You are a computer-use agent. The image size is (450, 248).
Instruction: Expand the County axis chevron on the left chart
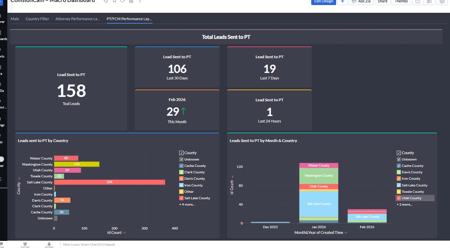point(19,179)
